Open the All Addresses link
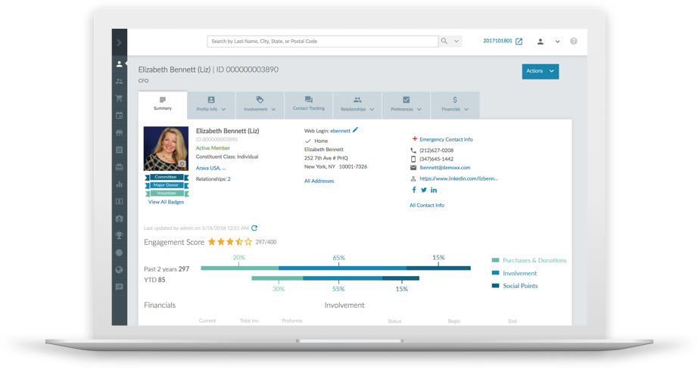 pos(319,181)
